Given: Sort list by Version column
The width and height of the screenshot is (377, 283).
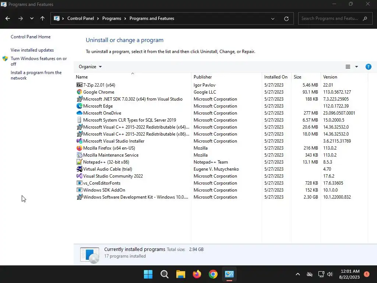Looking at the screenshot, I should point(344,77).
